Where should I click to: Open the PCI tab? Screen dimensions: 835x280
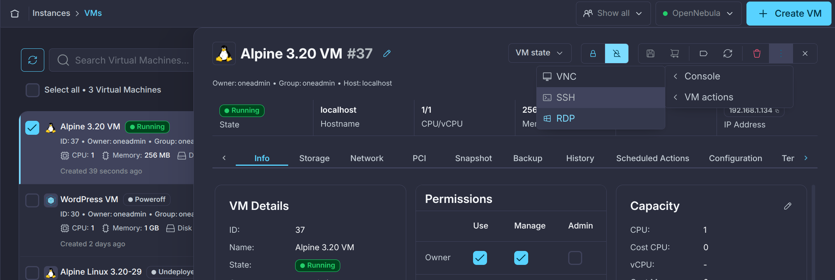point(419,158)
